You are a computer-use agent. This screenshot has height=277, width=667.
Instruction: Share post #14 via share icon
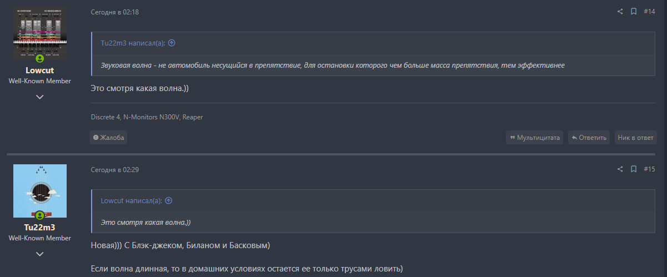coord(620,12)
